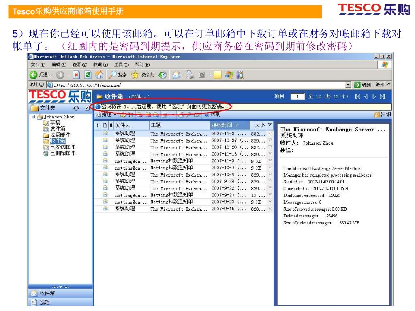Open the 系统助理 message dated 2007-9-15
Image resolution: width=415 pixels, height=311 pixels.
click(184, 209)
